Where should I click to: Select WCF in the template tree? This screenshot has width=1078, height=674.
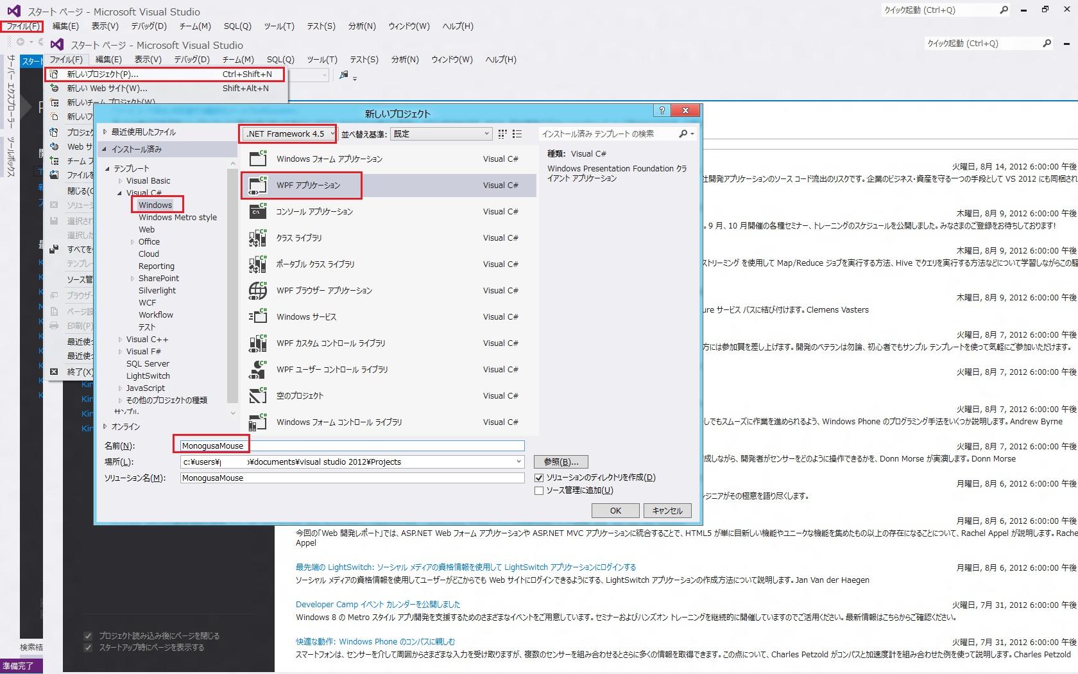[147, 302]
